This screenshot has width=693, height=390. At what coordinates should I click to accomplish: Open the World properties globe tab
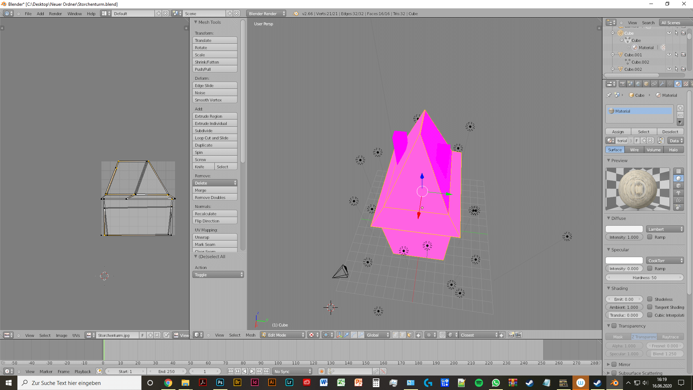tap(638, 84)
